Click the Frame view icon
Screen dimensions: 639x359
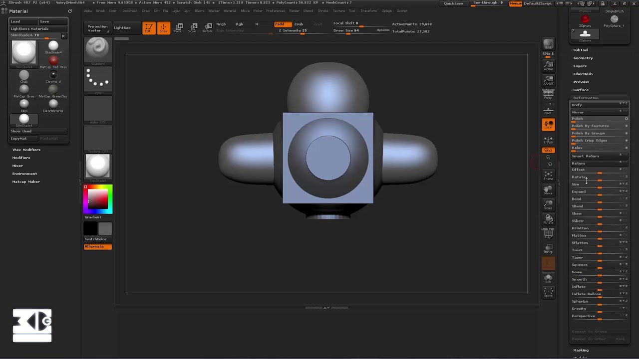(548, 176)
